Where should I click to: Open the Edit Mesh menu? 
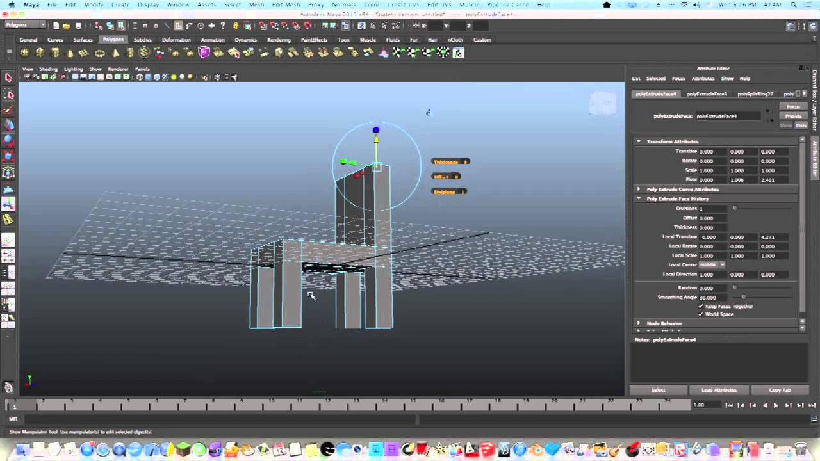[x=286, y=4]
